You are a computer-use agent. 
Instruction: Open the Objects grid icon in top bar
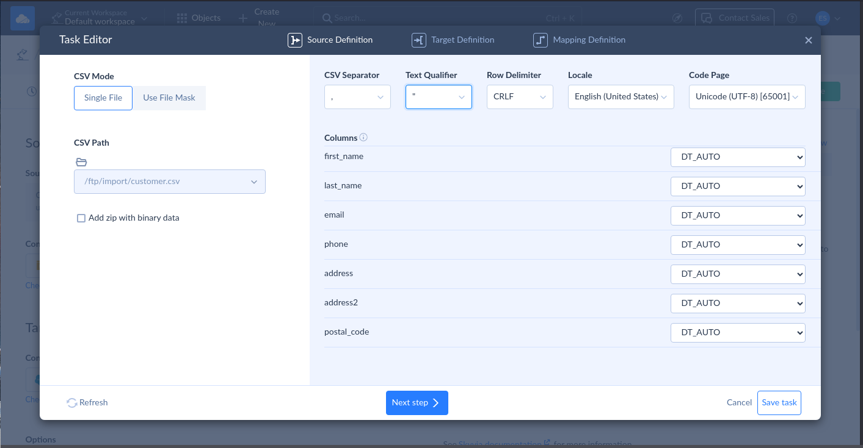181,18
